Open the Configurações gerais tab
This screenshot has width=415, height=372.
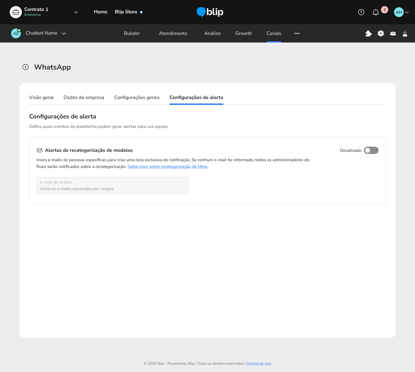coord(137,97)
